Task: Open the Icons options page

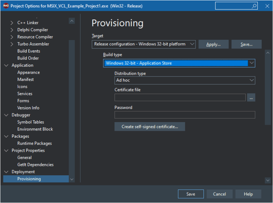Action: (22, 87)
